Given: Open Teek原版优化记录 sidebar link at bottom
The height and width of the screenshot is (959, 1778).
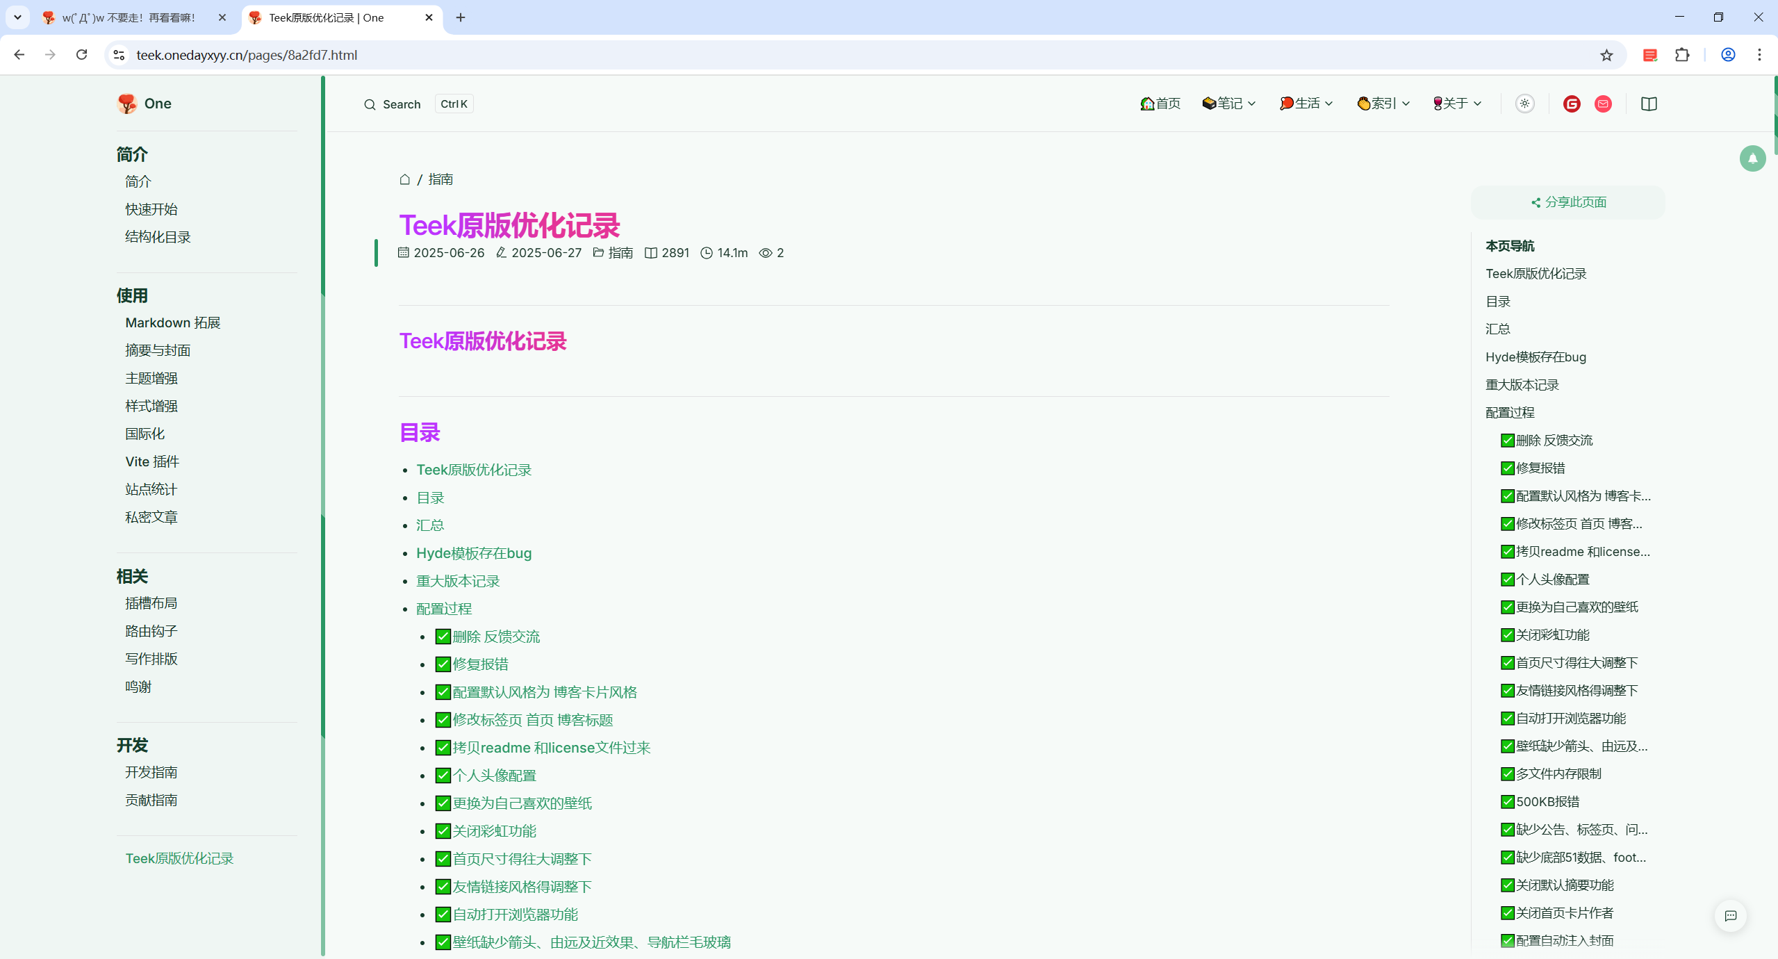Looking at the screenshot, I should point(179,858).
